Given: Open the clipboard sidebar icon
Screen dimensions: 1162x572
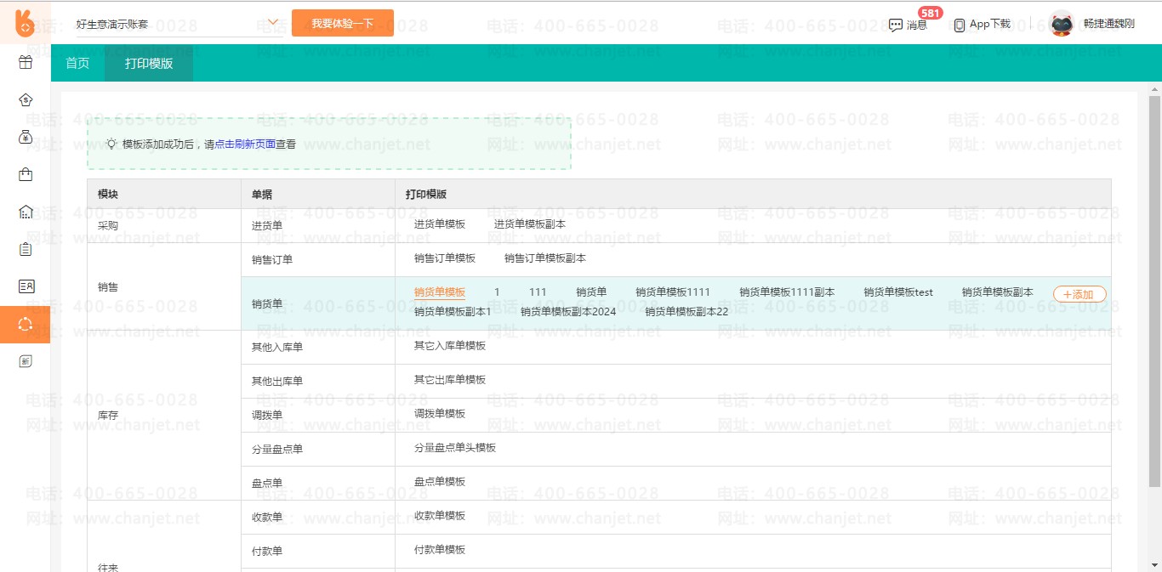Looking at the screenshot, I should tap(26, 249).
